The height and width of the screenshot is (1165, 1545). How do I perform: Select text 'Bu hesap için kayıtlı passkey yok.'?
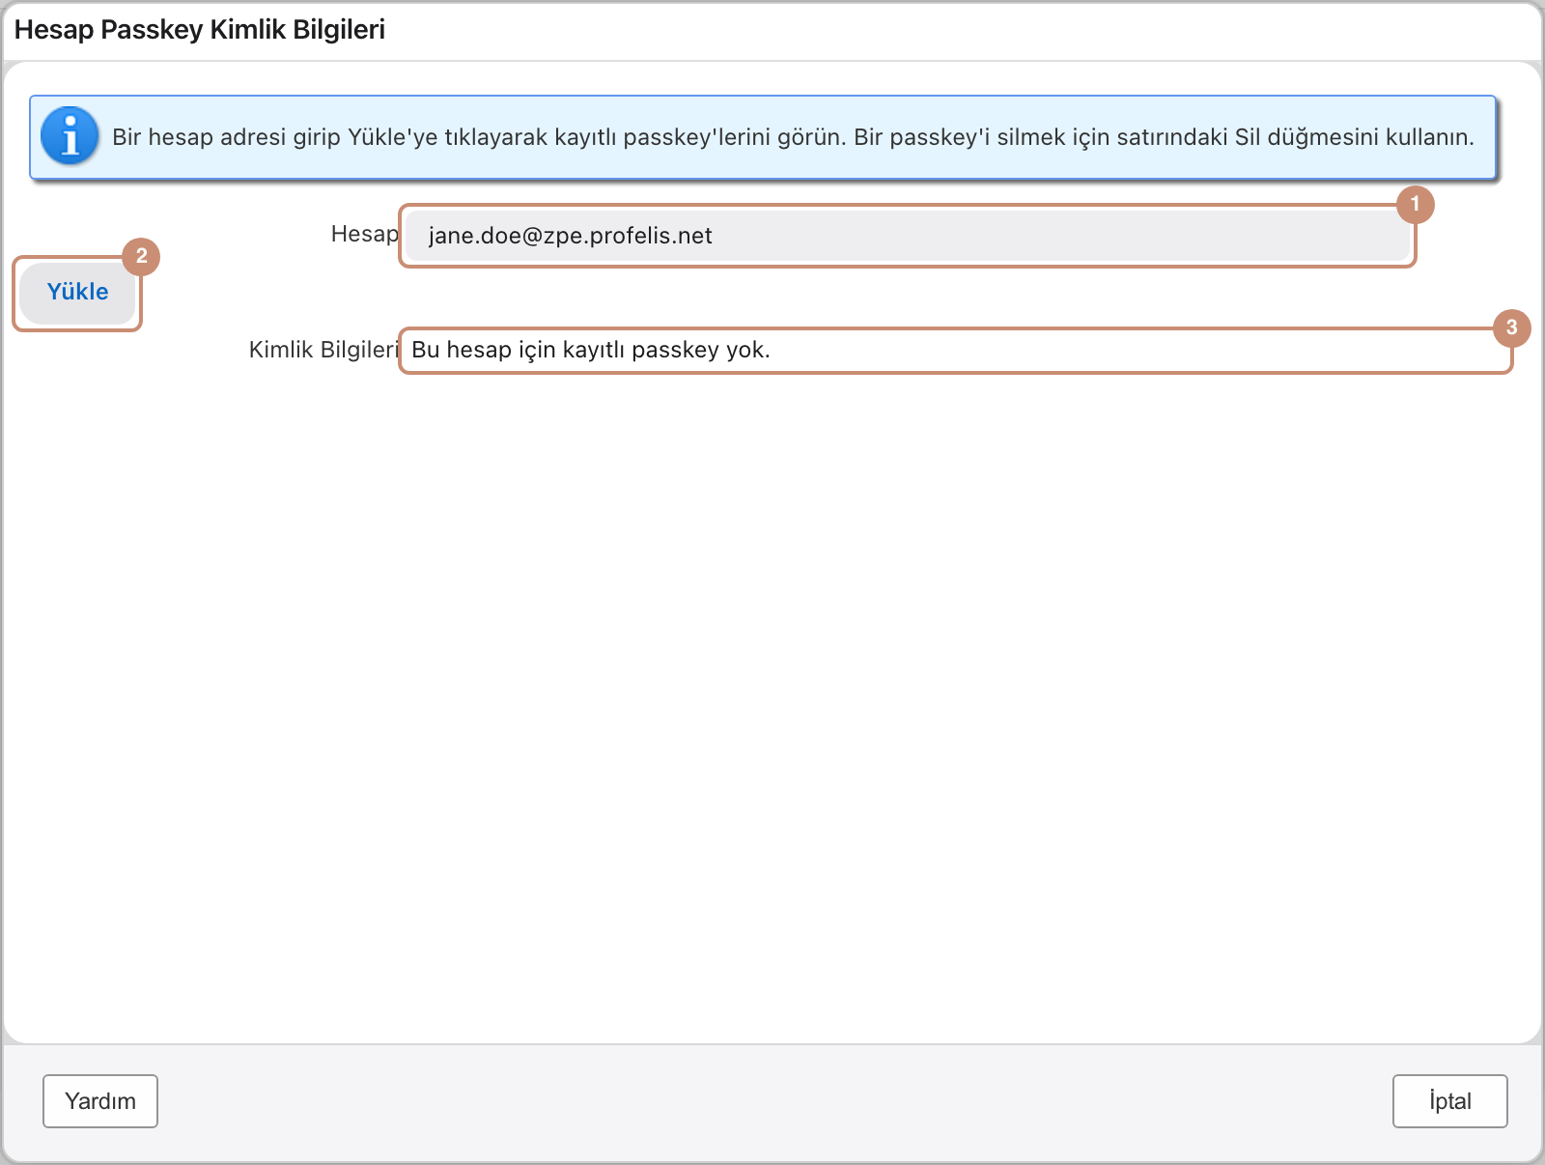(591, 350)
